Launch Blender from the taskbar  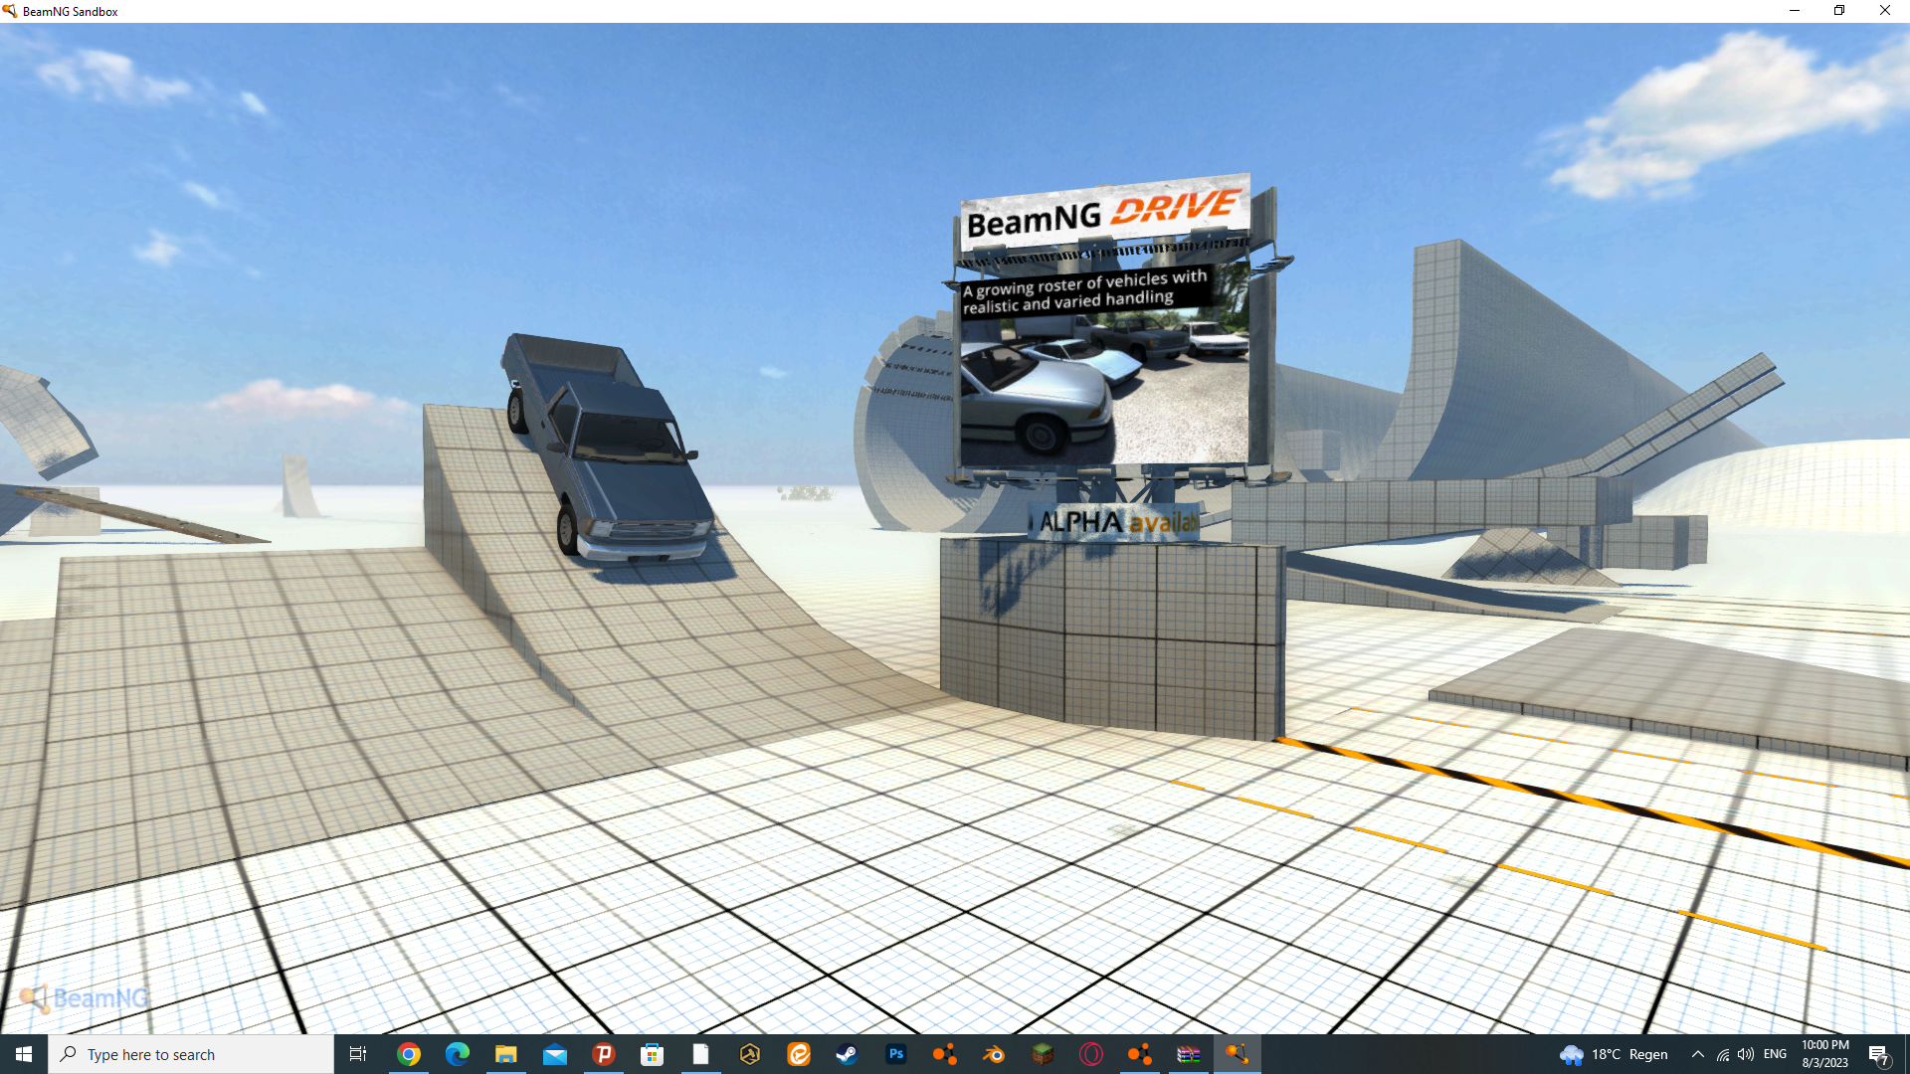(x=993, y=1054)
